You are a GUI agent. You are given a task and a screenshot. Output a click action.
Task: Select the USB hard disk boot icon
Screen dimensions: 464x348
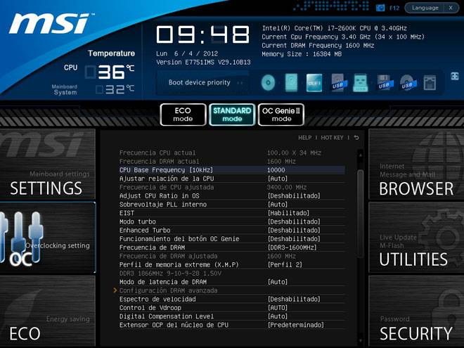[x=338, y=82]
